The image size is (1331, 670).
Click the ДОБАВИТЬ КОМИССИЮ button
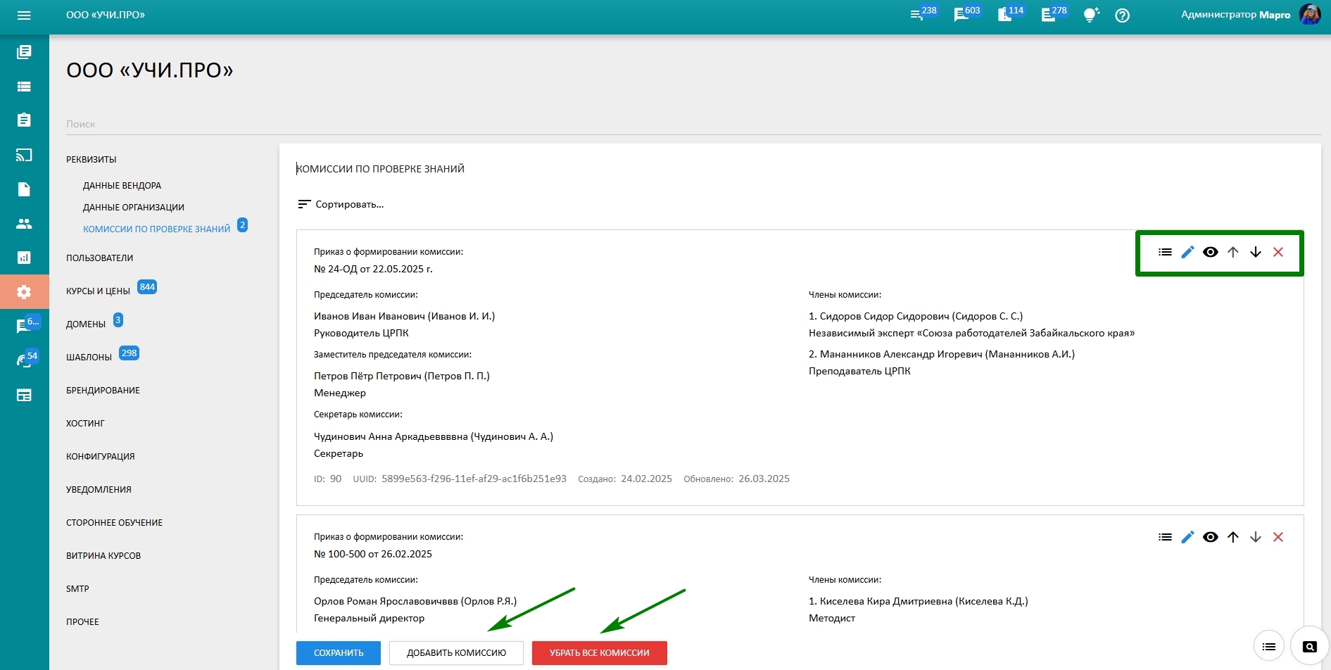point(456,653)
